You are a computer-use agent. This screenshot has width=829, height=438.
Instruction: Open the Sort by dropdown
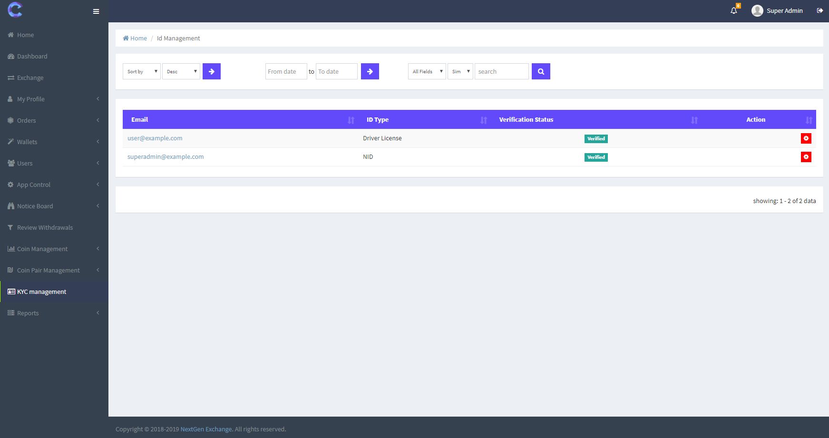(x=142, y=71)
